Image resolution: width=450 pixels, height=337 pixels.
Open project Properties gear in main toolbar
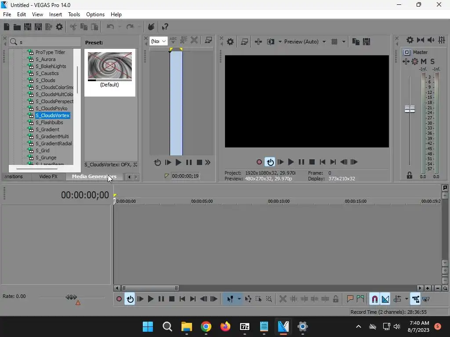point(59,27)
